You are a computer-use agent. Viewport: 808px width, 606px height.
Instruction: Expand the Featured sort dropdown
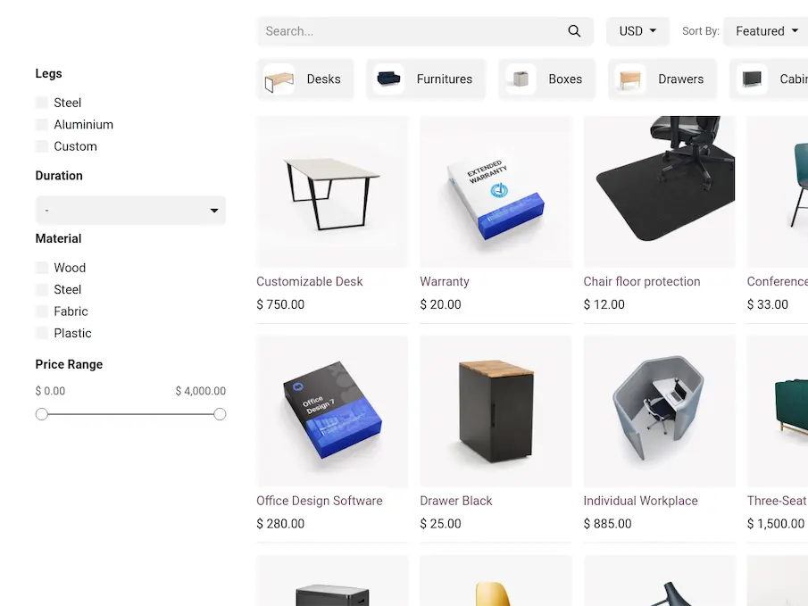pos(766,31)
